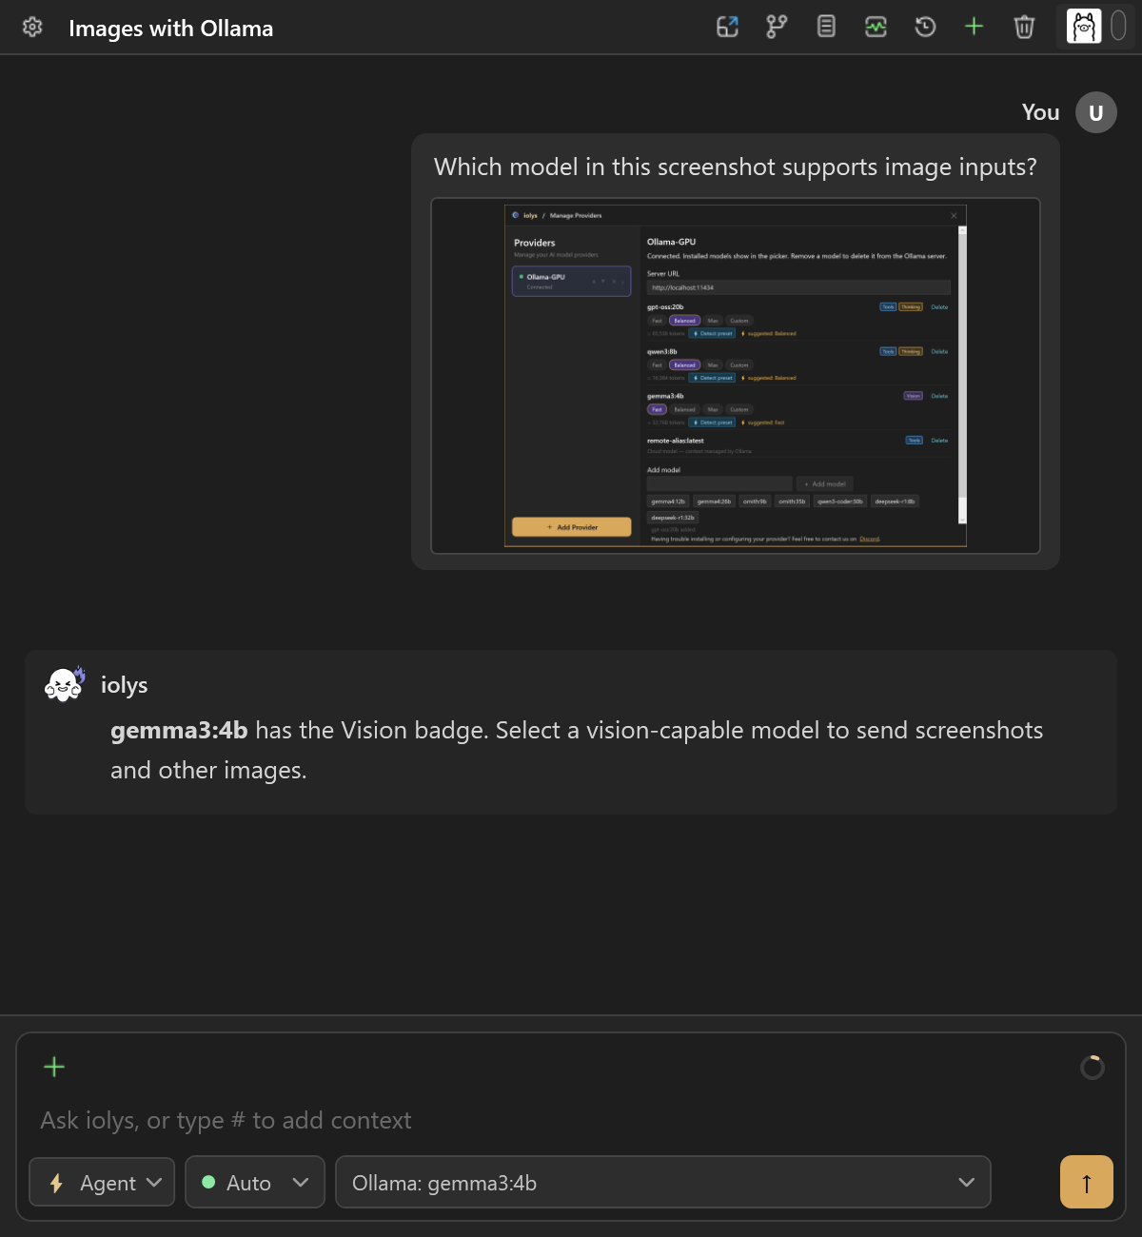Open the Agent mode dropdown
The image size is (1142, 1237).
point(102,1183)
